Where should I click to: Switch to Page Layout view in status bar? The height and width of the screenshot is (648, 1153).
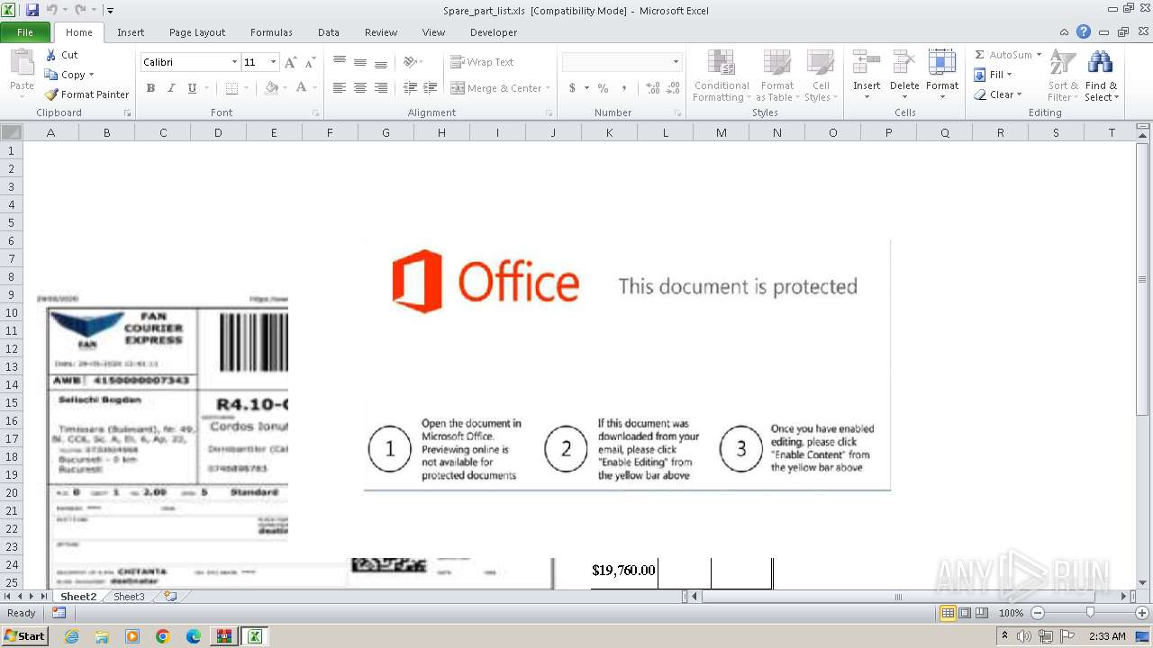click(965, 613)
